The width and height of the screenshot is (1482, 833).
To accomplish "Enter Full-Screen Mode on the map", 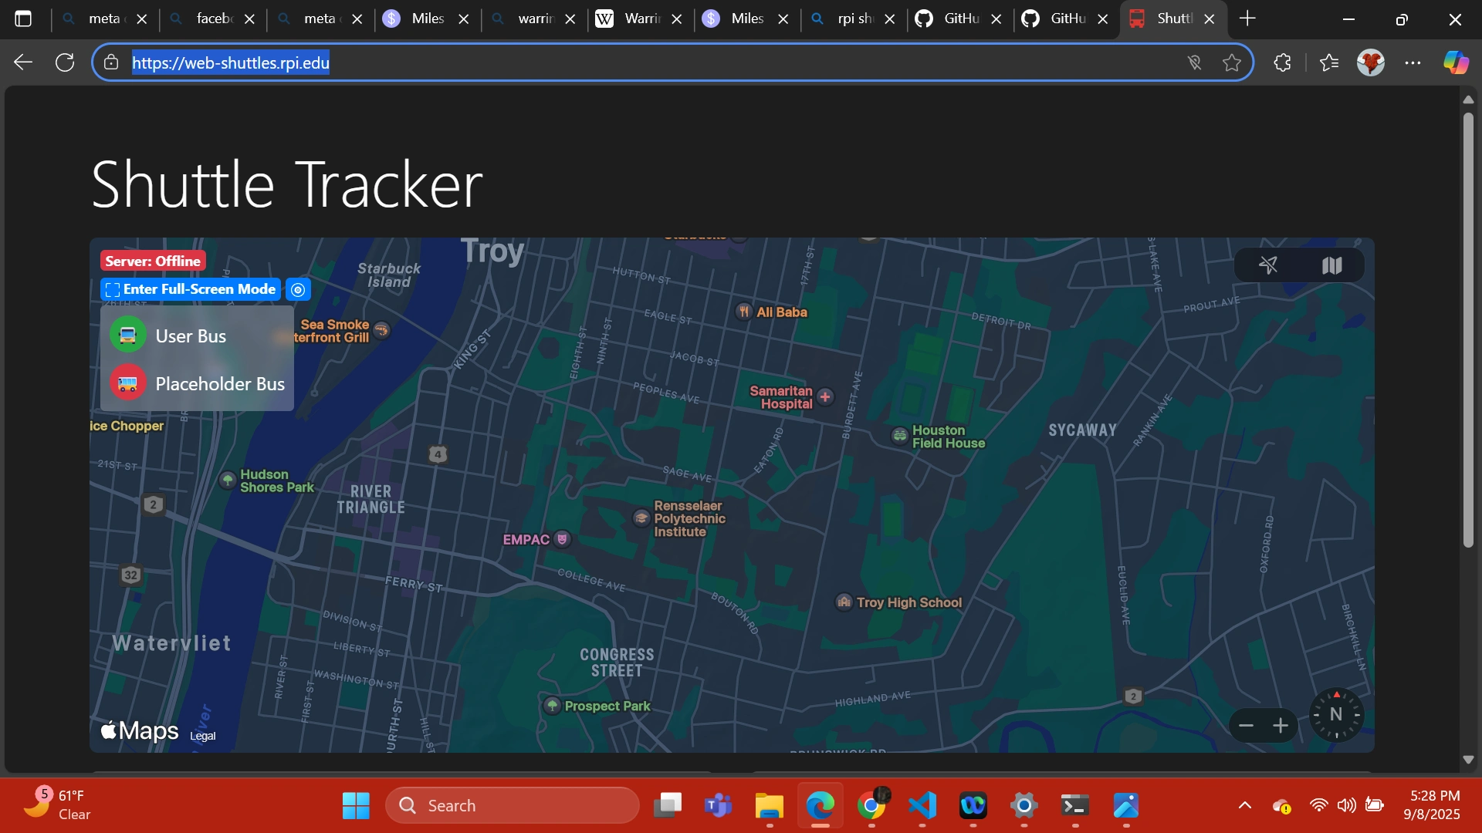I will point(190,289).
